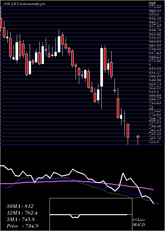
Task: Click the purple dip in the MACD histogram
Action: 76,216
